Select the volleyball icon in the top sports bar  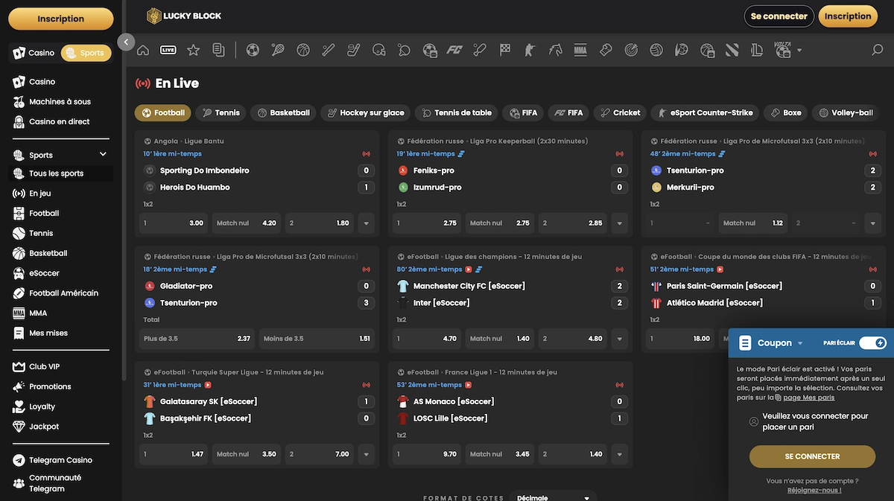(654, 49)
